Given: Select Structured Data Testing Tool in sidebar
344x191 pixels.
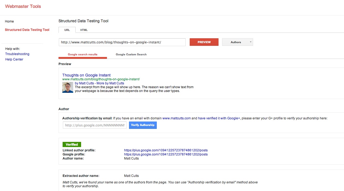Looking at the screenshot, I should point(27,30).
